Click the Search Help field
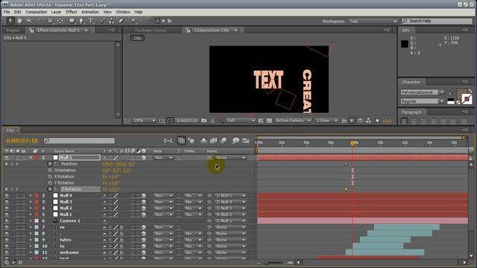 tap(437, 21)
